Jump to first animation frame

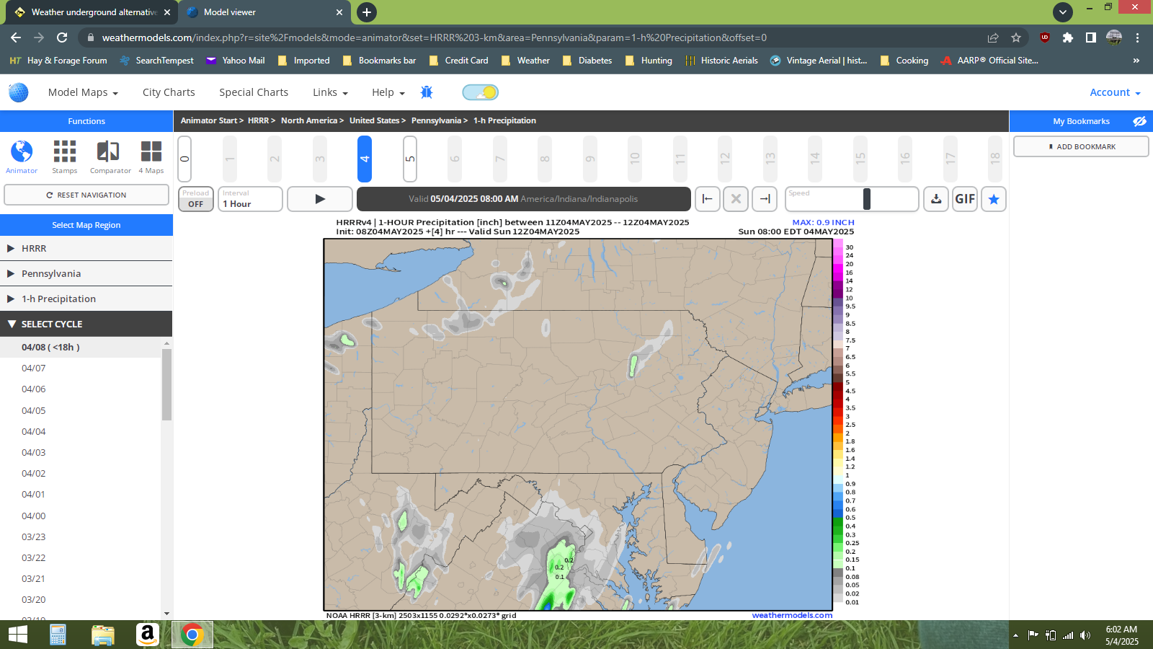point(708,199)
